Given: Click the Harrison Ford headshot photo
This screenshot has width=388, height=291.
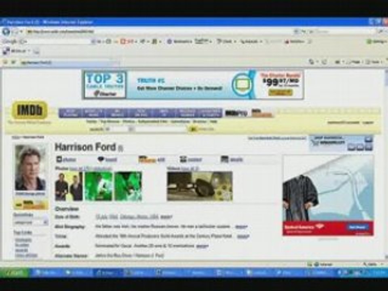Looking at the screenshot, I should pos(30,168).
